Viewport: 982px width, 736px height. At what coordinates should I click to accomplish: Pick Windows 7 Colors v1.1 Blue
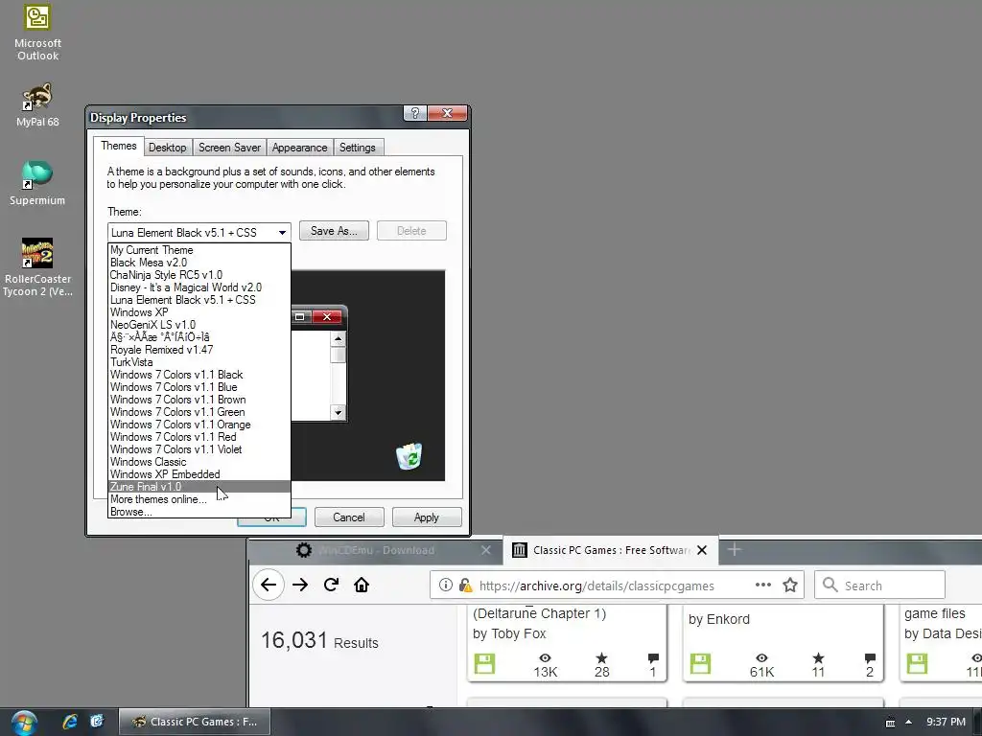click(x=199, y=387)
